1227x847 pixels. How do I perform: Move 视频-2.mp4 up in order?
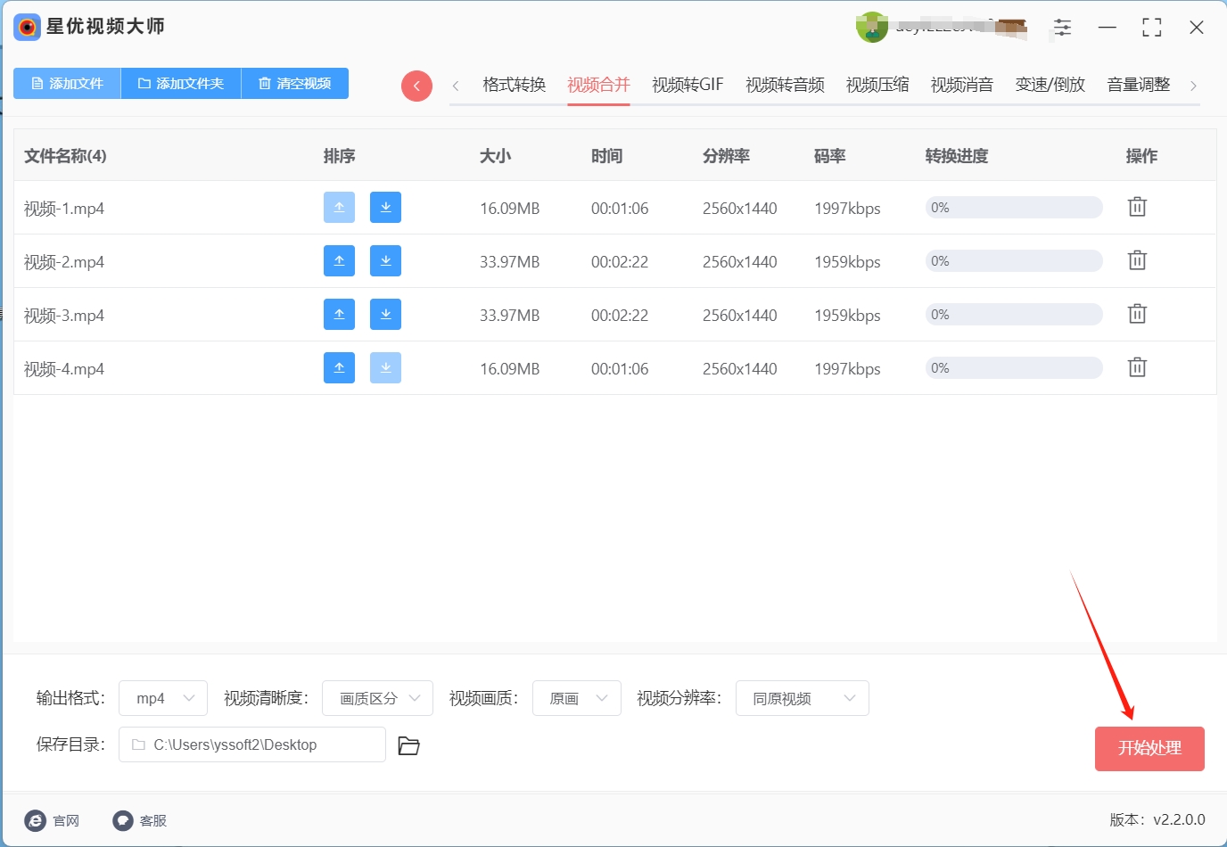pyautogui.click(x=339, y=261)
